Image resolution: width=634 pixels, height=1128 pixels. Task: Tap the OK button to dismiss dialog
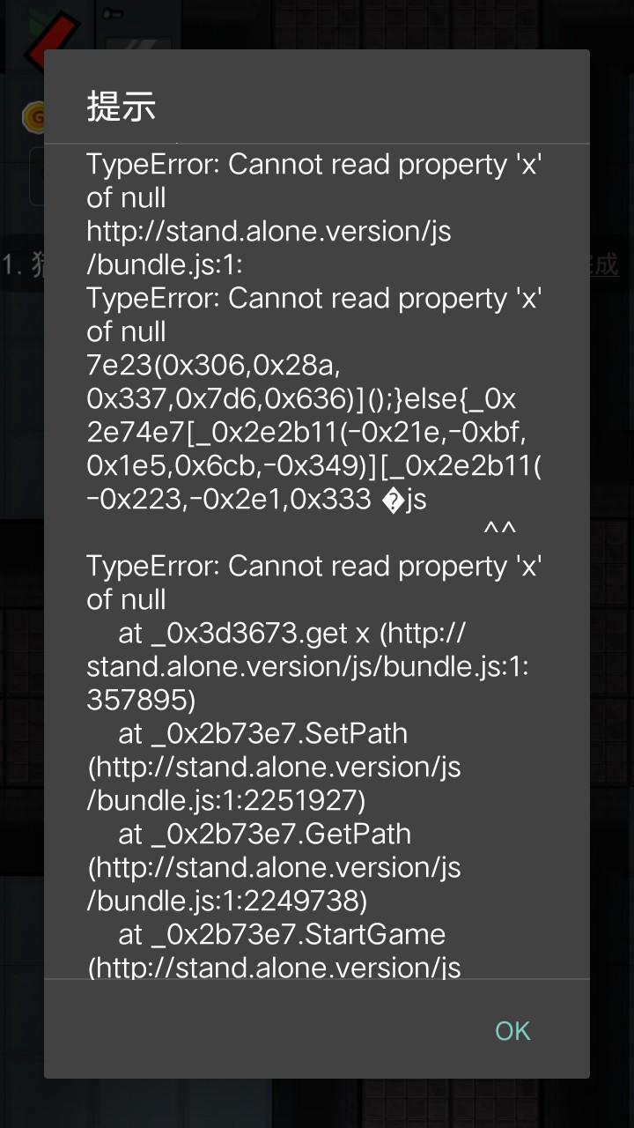pos(512,1030)
